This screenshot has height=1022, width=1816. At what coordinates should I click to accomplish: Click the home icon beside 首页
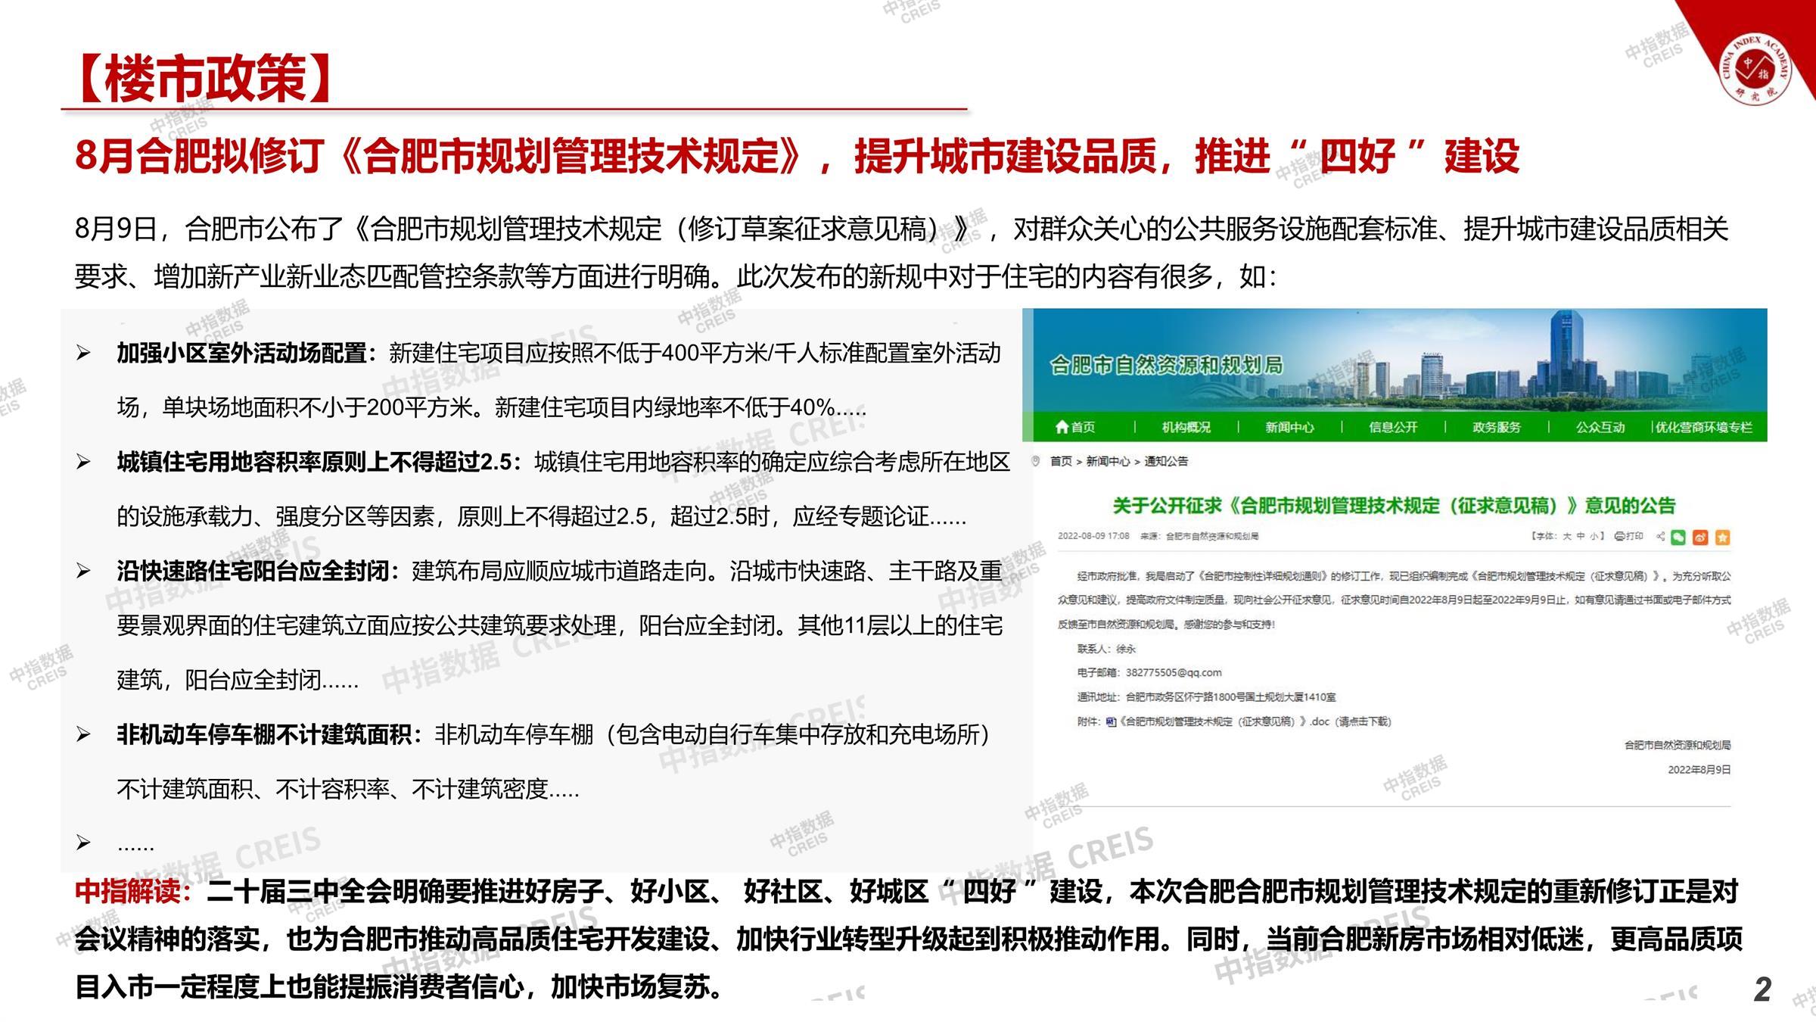pyautogui.click(x=1062, y=427)
